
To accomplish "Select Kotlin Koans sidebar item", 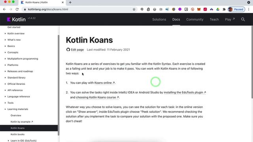I will tap(29, 128).
